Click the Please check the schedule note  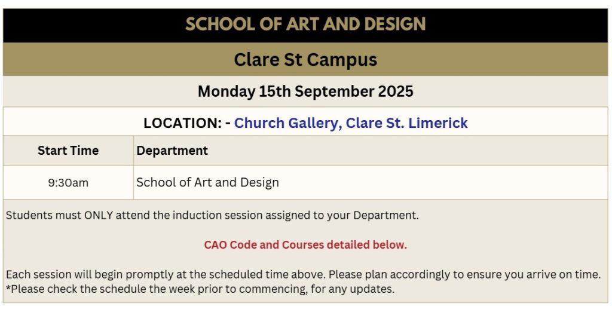(200, 289)
